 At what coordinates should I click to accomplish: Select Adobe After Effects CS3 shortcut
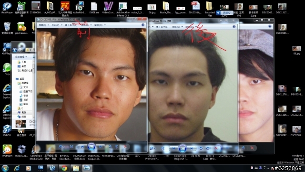coord(123,9)
